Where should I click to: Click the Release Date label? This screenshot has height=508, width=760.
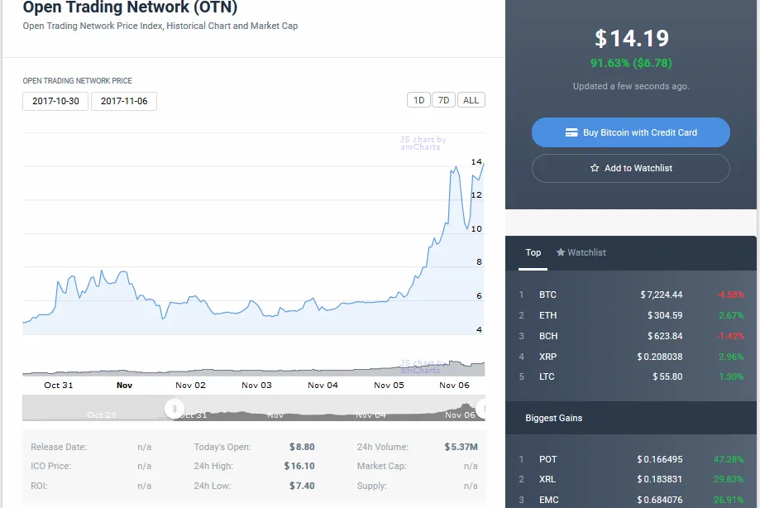pyautogui.click(x=59, y=447)
